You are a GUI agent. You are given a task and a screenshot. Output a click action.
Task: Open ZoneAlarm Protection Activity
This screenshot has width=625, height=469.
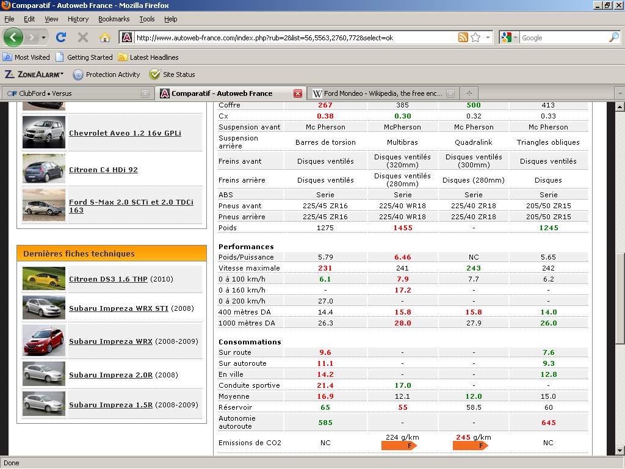click(106, 75)
